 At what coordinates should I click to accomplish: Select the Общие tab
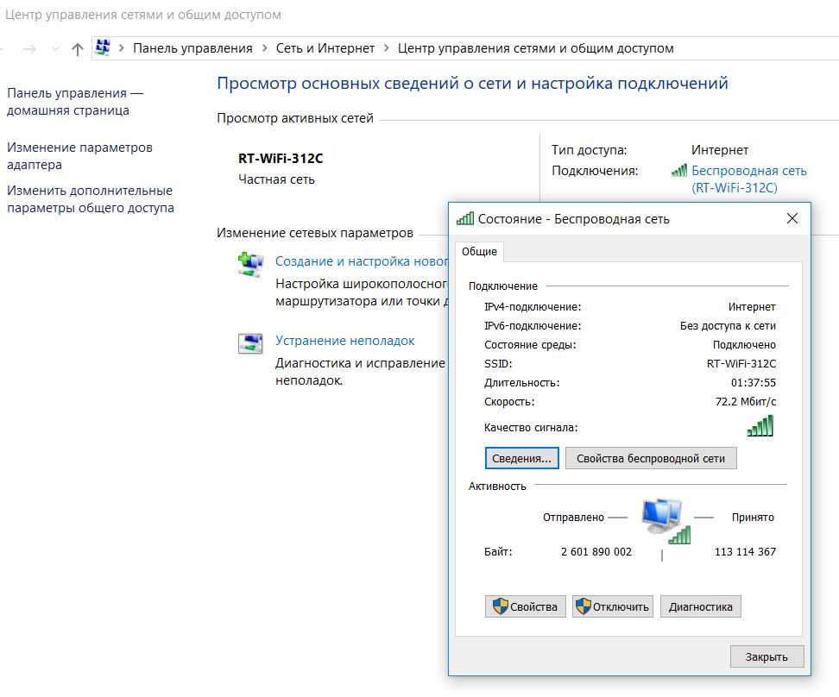click(x=479, y=251)
